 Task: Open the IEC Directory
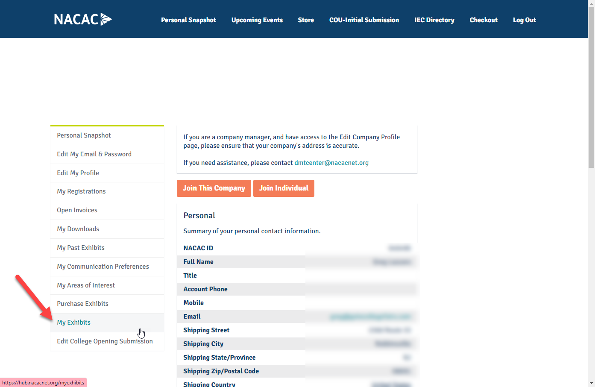pos(434,20)
